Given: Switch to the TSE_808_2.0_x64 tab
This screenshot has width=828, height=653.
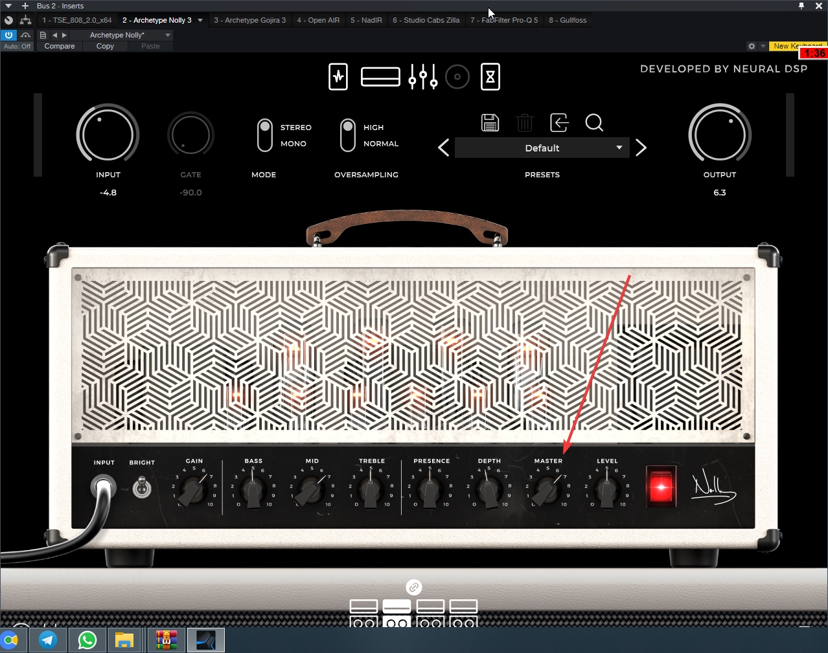Looking at the screenshot, I should pos(77,20).
